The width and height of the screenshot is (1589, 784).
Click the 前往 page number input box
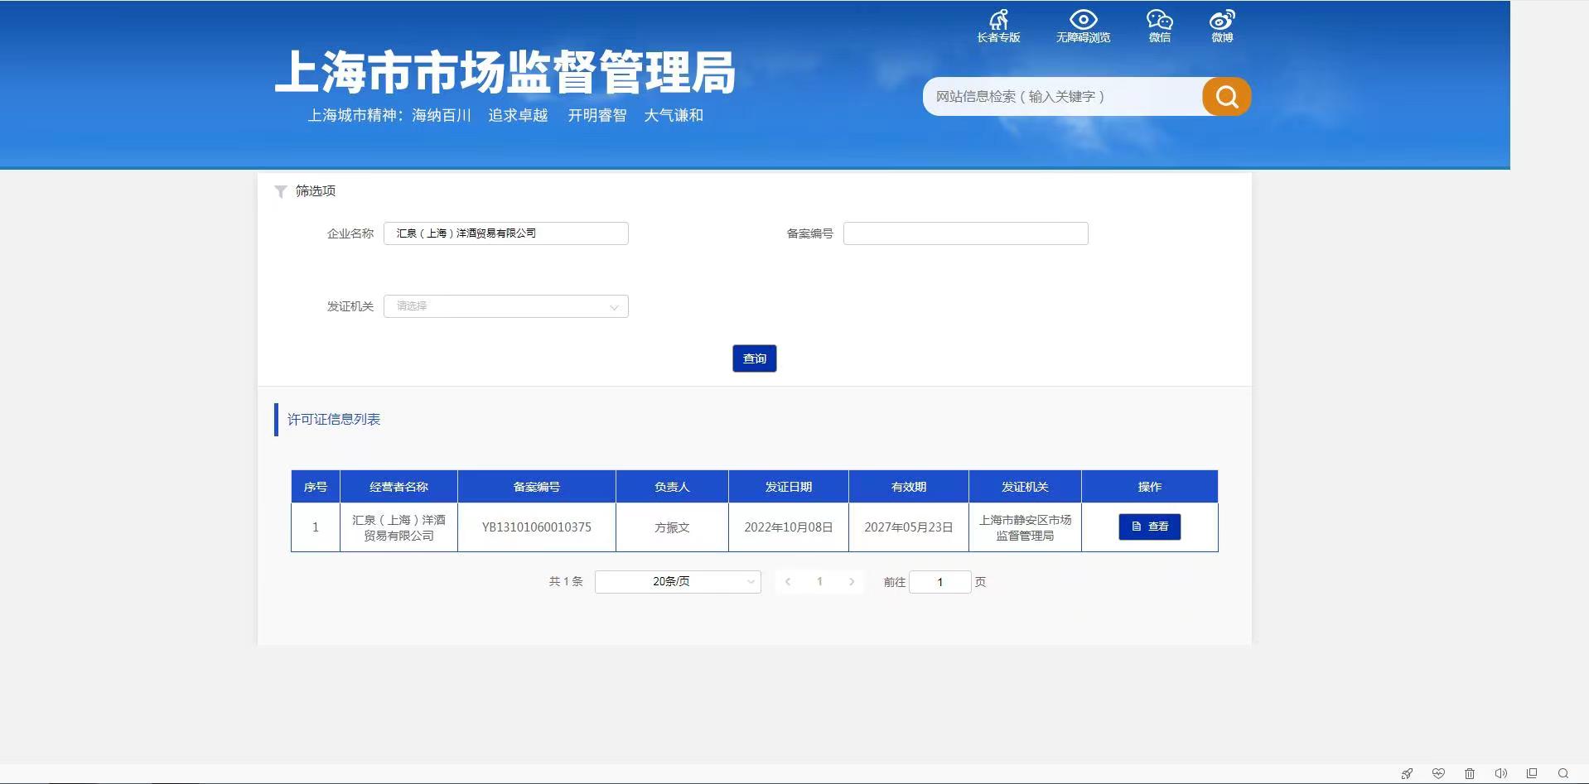(x=939, y=582)
